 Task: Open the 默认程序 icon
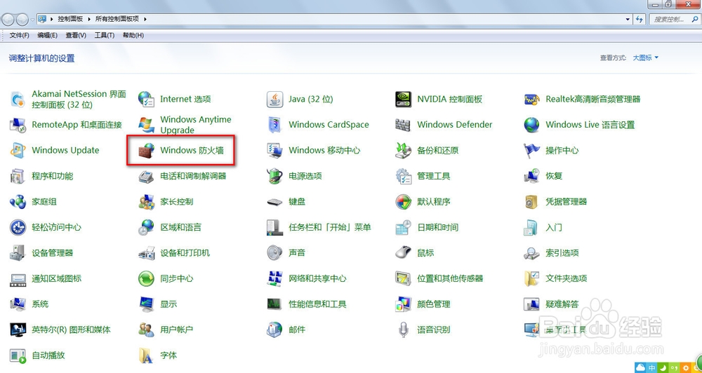point(404,202)
